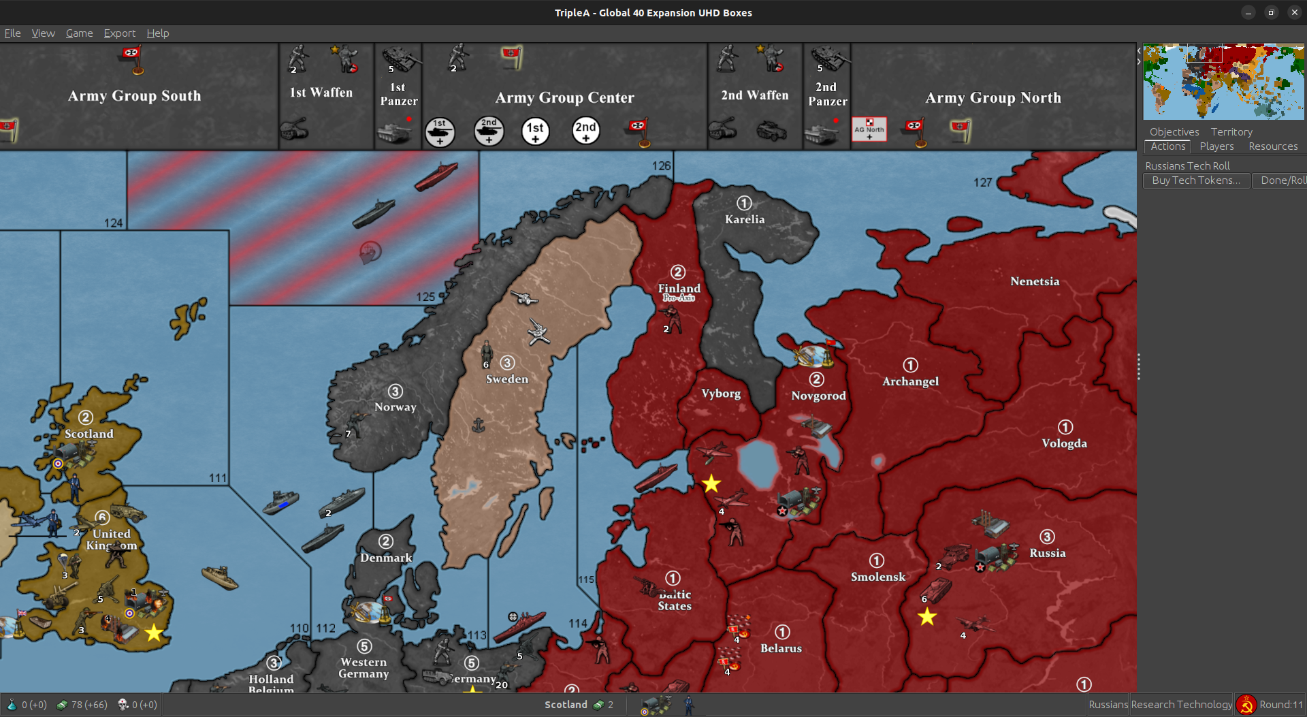
Task: Click the world minimap thumbnail
Action: (x=1223, y=82)
